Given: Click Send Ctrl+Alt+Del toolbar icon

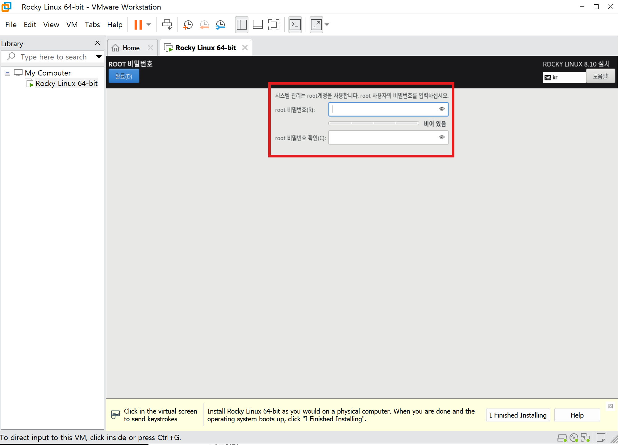Looking at the screenshot, I should pos(167,25).
